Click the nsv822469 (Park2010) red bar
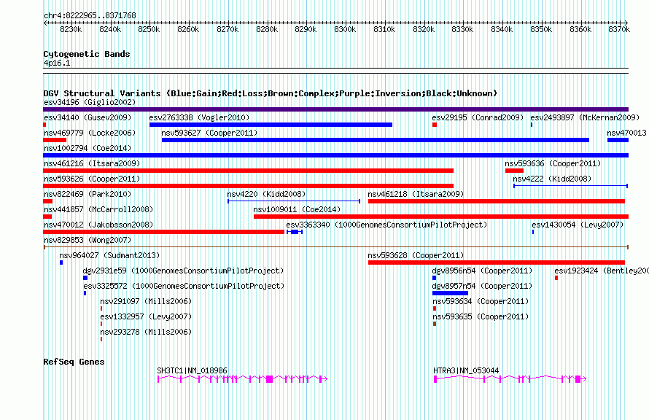The image size is (649, 420). tap(47, 201)
